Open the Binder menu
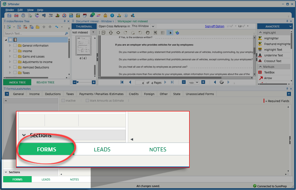 tap(10, 9)
